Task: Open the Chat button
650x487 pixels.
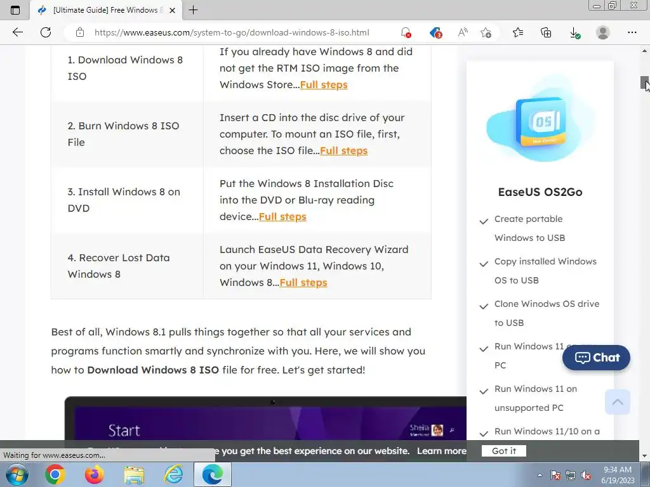Action: pos(596,358)
